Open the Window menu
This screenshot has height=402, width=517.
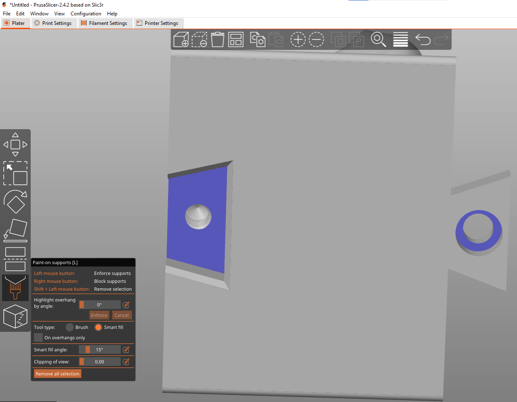click(x=39, y=14)
